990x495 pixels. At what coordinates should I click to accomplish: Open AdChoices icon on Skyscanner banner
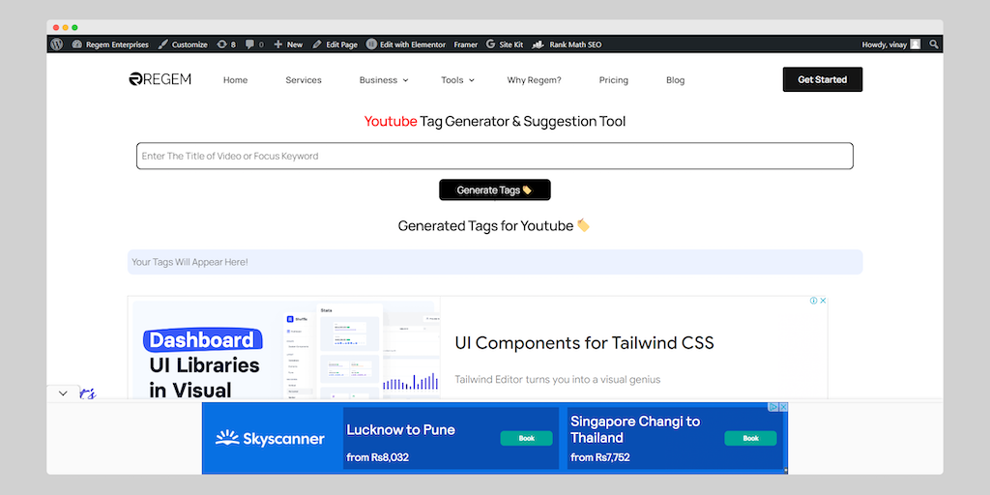pyautogui.click(x=773, y=407)
